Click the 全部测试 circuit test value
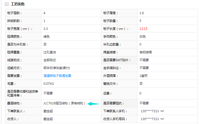 (50, 60)
